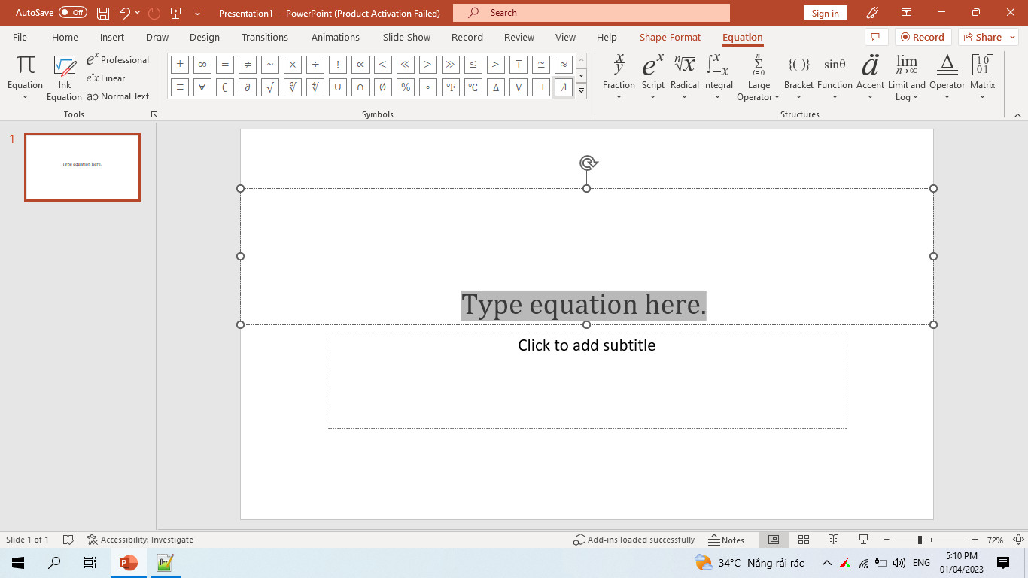Open Integral structures dropdown
This screenshot has height=578, width=1028.
(x=718, y=78)
